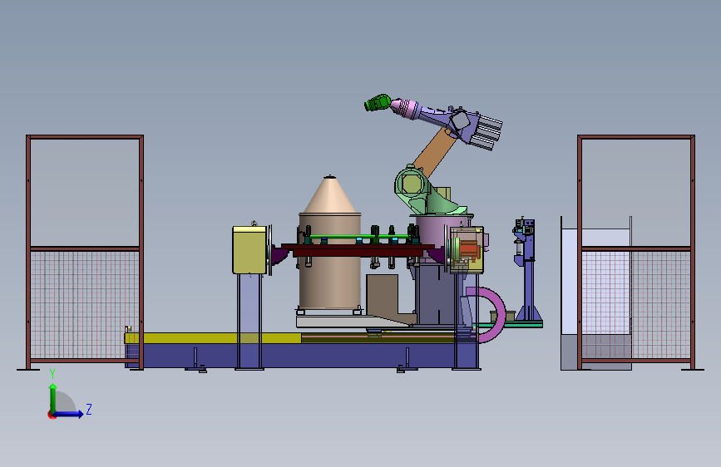The height and width of the screenshot is (467, 721).
Task: Select the tan cone atop the tank
Action: 329,194
